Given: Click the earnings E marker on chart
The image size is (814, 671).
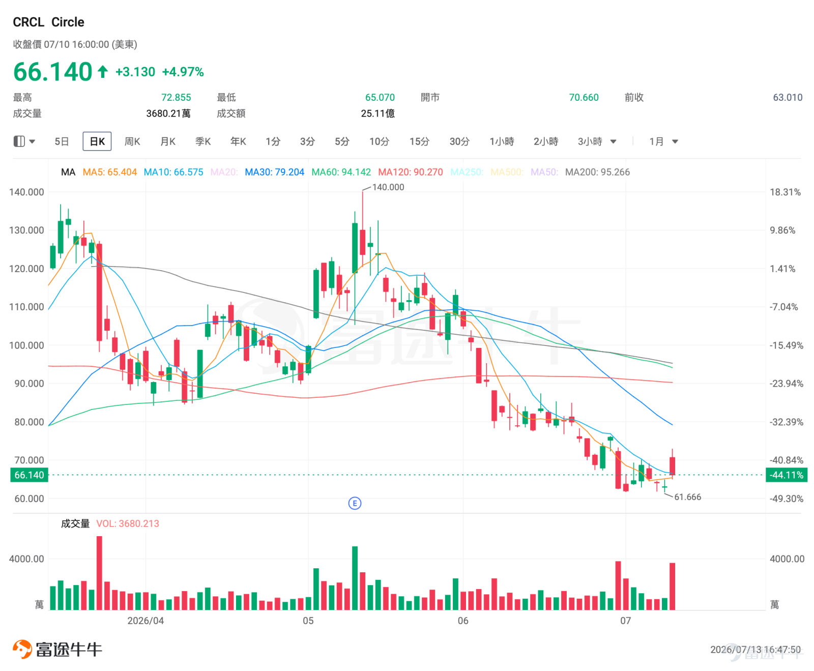Looking at the screenshot, I should point(355,503).
